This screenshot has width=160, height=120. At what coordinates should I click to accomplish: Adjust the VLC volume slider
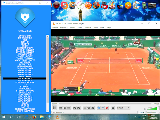(x=153, y=108)
